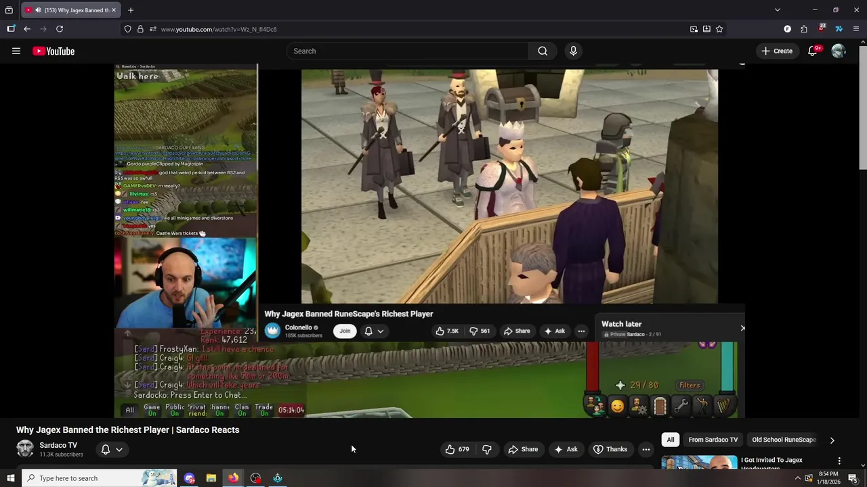The width and height of the screenshot is (867, 487).
Task: Click the Thanks button
Action: [x=610, y=449]
